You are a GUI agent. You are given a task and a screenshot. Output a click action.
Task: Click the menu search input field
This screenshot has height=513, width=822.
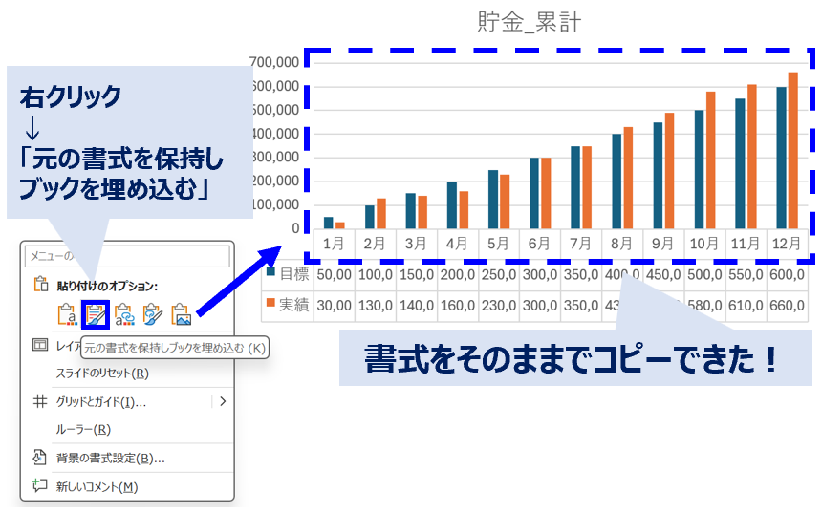(127, 256)
